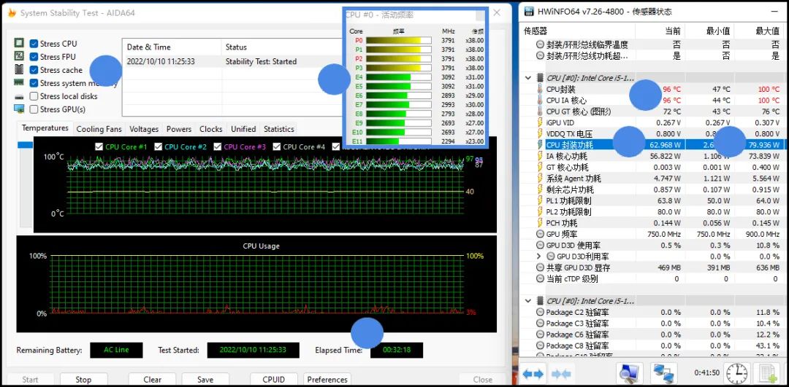
Task: Switch to the Cooling Fans tab
Action: (x=99, y=129)
